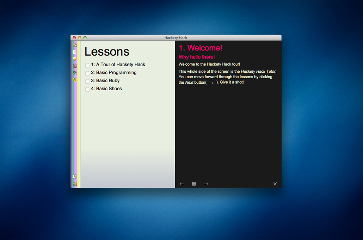Click the yellow circular sidebar icon
The width and height of the screenshot is (363, 240).
point(75,80)
